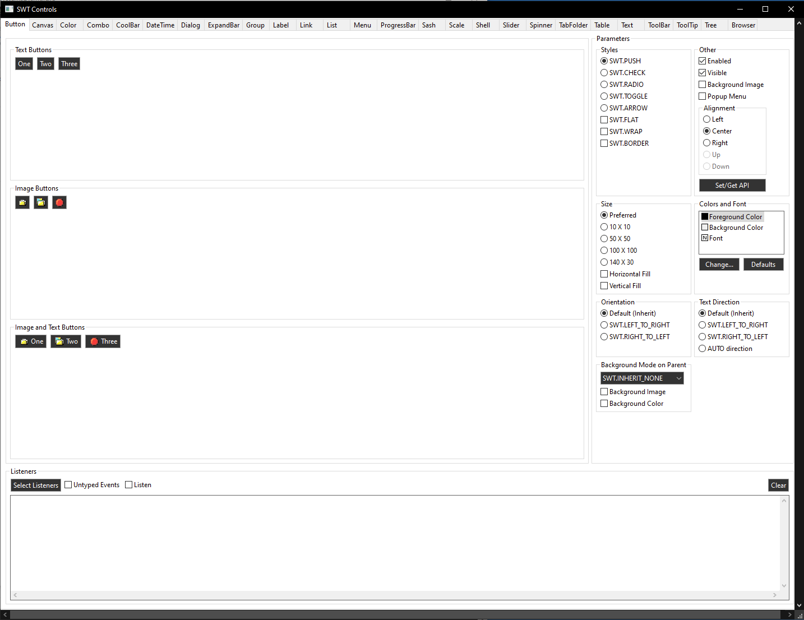Select the Foreground Color swatch item
The width and height of the screenshot is (804, 620).
[x=732, y=217]
